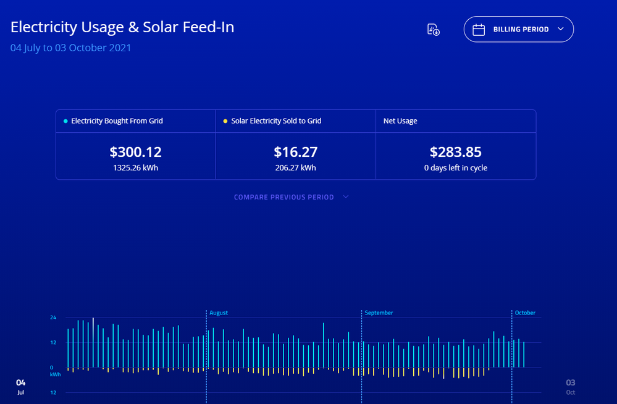The image size is (617, 404).
Task: Click the $283.85 net usage amount
Action: coord(455,152)
